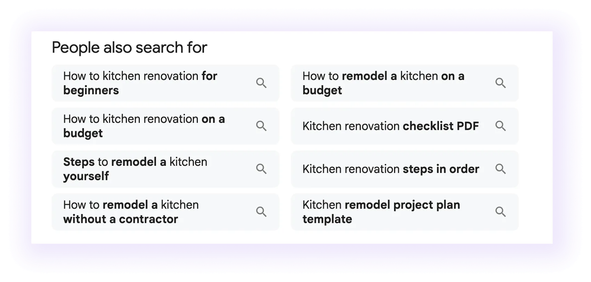Click the magnifier next to 'Steps to remodel a kitchen yourself'
The width and height of the screenshot is (591, 282).
tap(261, 169)
